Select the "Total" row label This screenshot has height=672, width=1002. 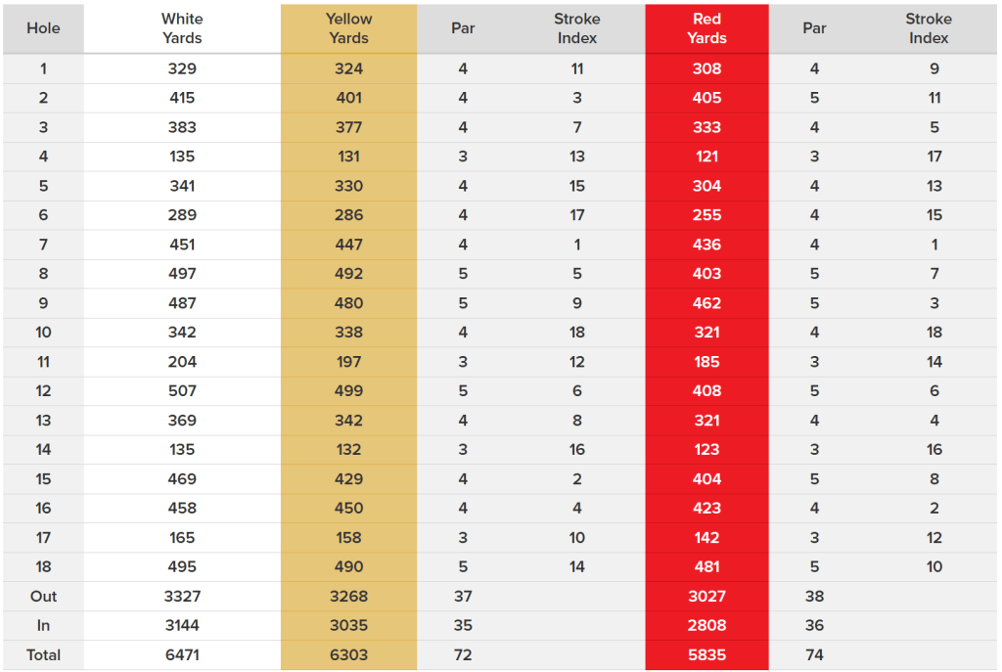pos(43,654)
